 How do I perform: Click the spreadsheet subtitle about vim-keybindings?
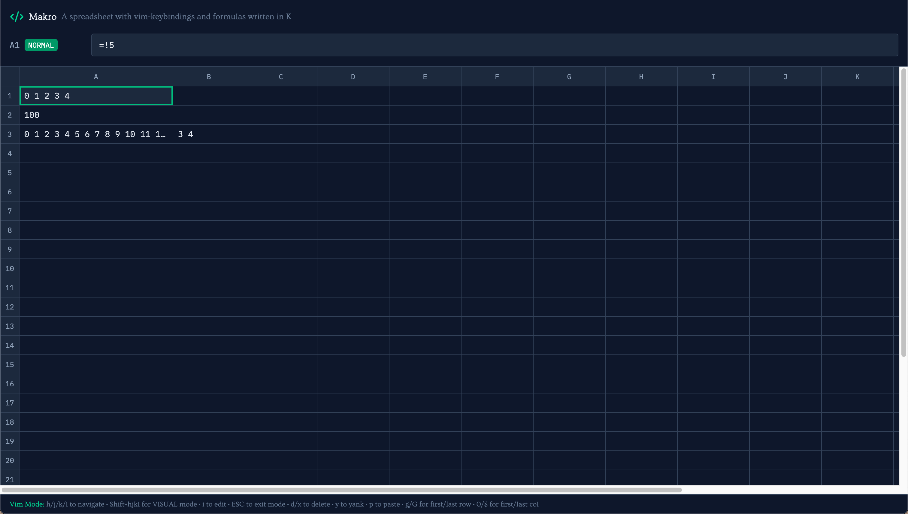click(x=176, y=16)
